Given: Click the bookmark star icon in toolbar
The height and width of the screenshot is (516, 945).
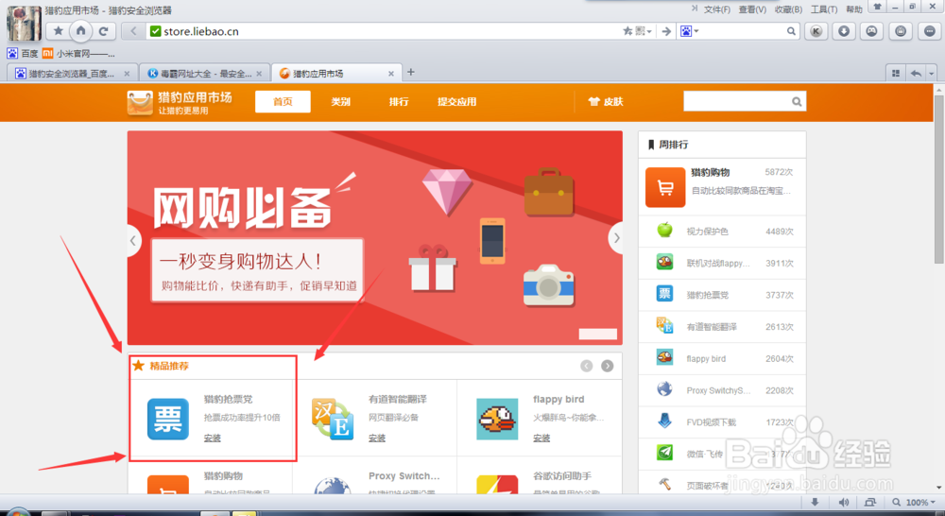Looking at the screenshot, I should tap(58, 31).
